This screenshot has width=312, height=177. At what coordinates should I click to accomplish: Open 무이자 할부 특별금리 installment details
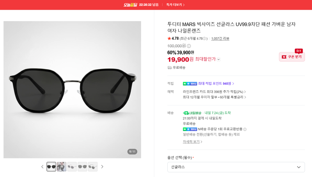(x=214, y=97)
